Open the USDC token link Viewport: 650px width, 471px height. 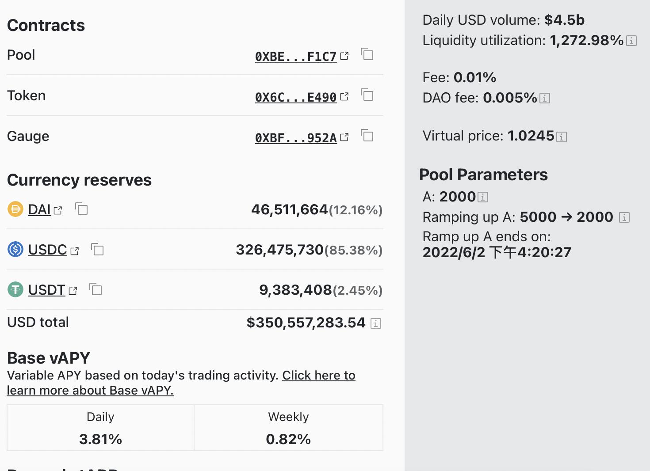pos(47,250)
